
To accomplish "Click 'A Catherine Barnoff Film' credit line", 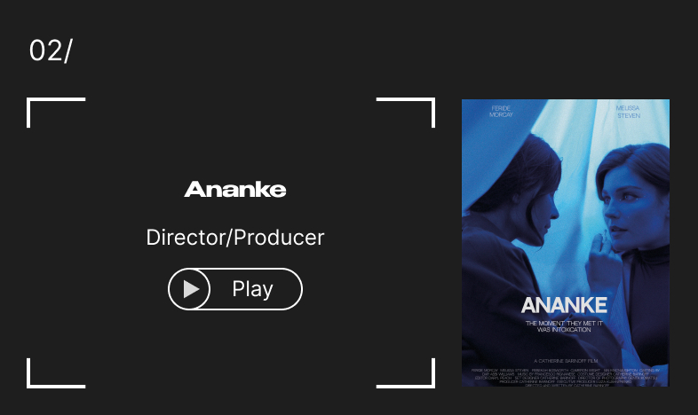I will pyautogui.click(x=566, y=361).
